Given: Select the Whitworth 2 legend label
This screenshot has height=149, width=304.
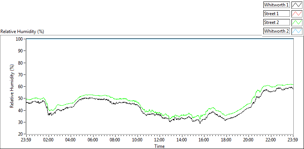Looking at the screenshot, I should 277,31.
